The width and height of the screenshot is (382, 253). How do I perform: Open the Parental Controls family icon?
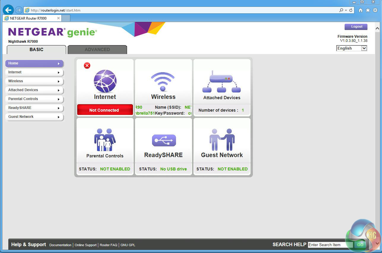click(105, 140)
